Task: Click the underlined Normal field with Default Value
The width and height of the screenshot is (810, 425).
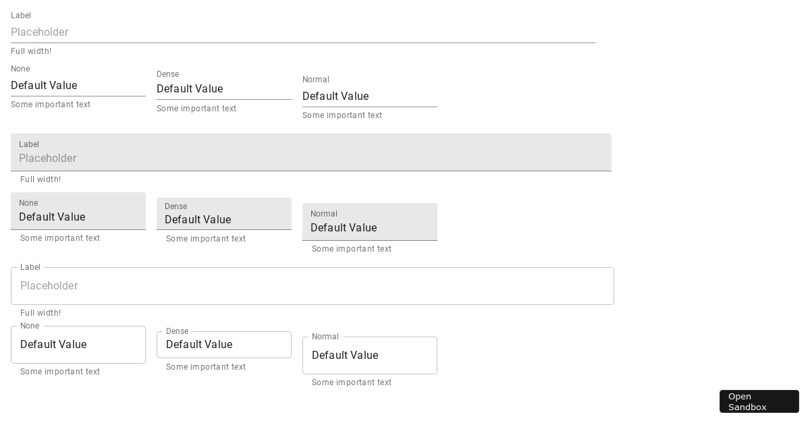Action: [370, 96]
